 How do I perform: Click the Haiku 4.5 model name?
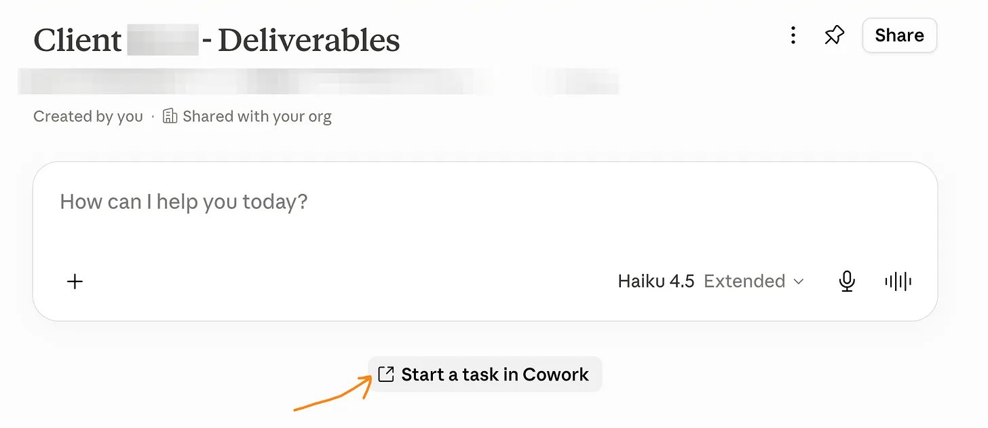point(655,281)
